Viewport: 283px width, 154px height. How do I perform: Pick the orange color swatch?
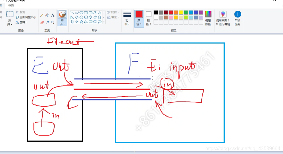176,12
